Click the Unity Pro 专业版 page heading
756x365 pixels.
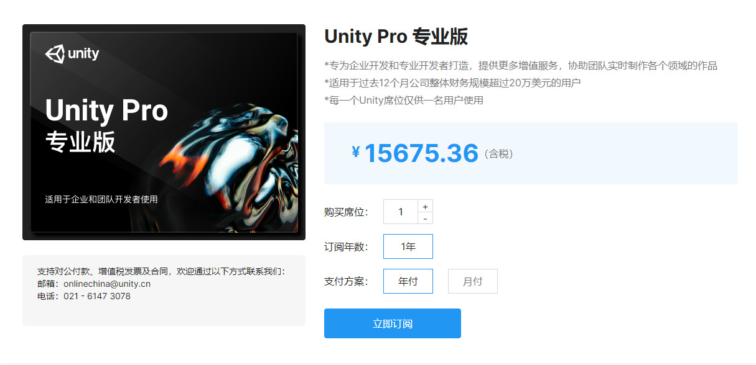pos(396,37)
